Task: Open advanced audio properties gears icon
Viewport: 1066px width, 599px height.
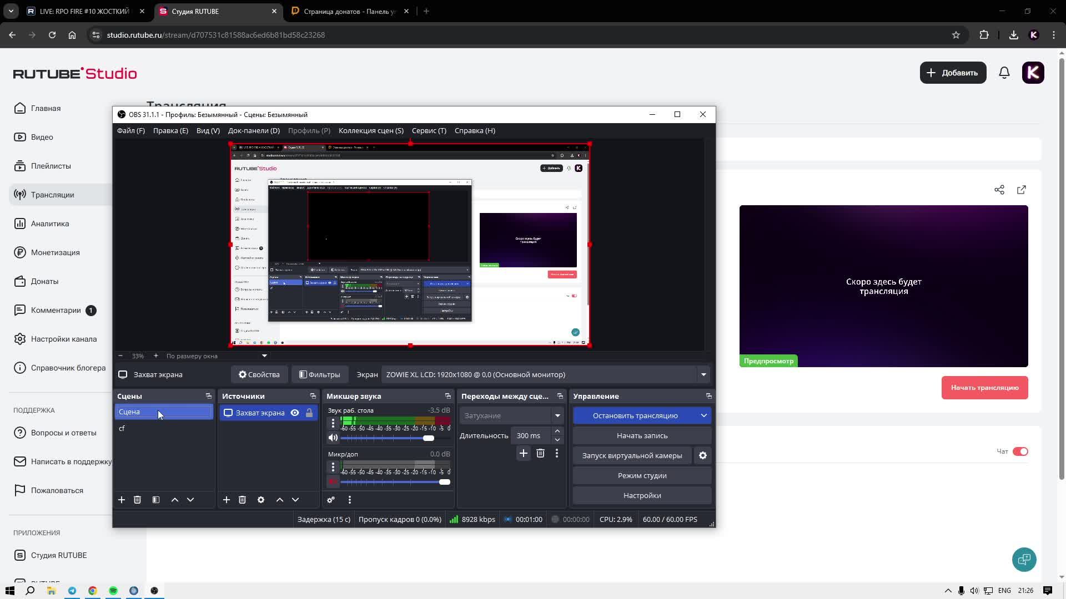Action: click(331, 500)
